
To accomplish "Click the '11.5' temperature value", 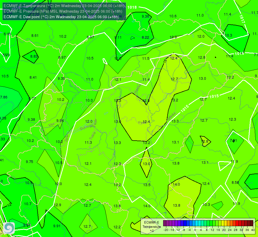I will click(x=146, y=58).
